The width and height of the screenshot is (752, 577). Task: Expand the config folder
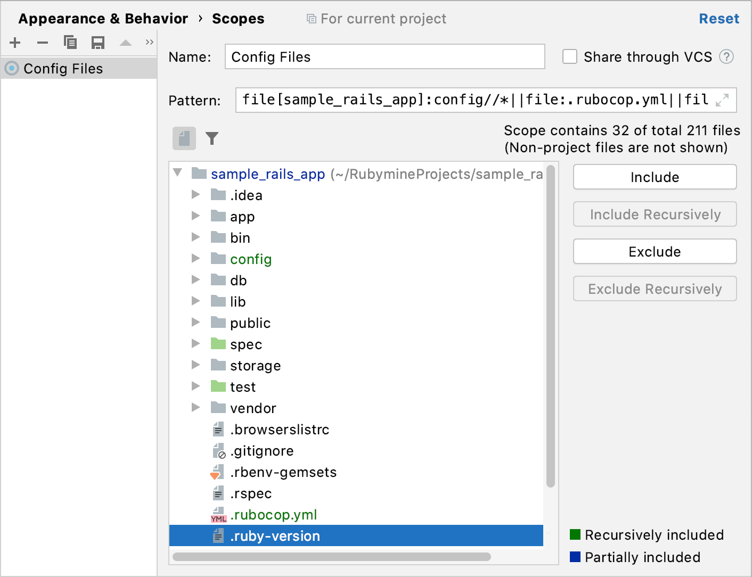click(x=195, y=258)
